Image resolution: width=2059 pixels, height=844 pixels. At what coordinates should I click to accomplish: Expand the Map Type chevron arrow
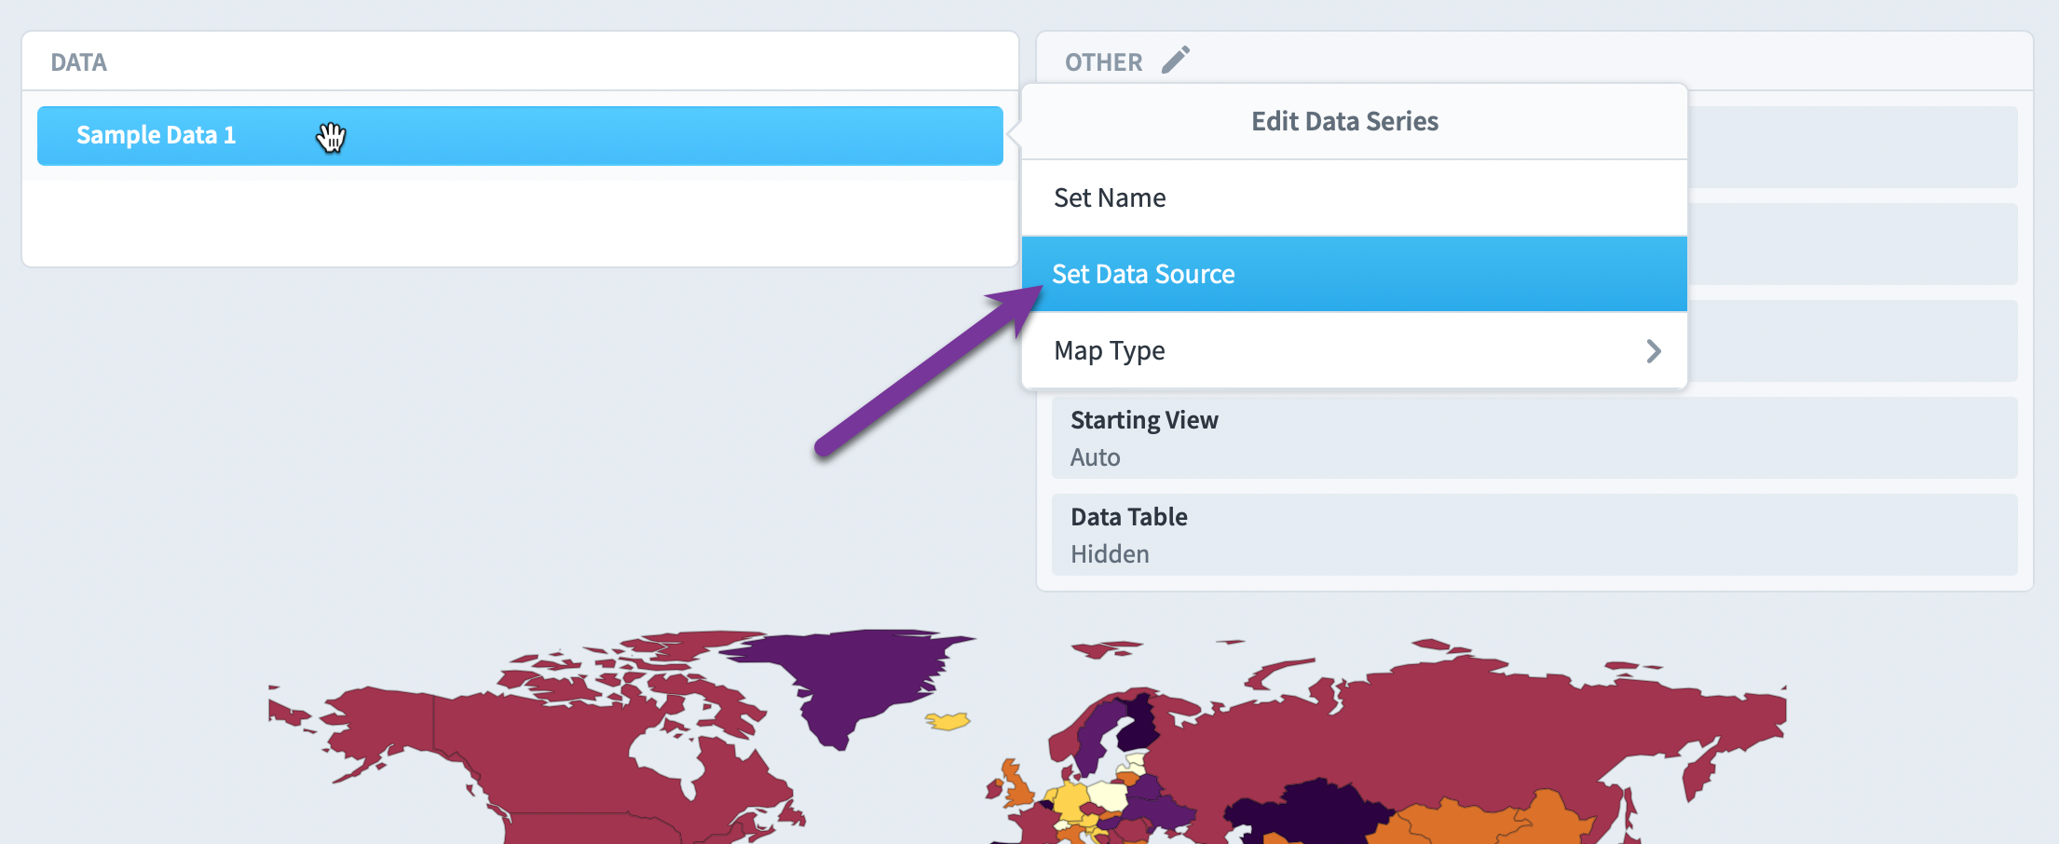[1654, 351]
